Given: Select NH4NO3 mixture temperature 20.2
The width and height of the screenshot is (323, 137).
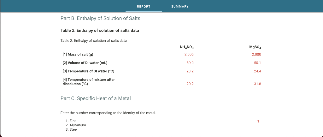Looking at the screenshot, I should click(x=190, y=84).
